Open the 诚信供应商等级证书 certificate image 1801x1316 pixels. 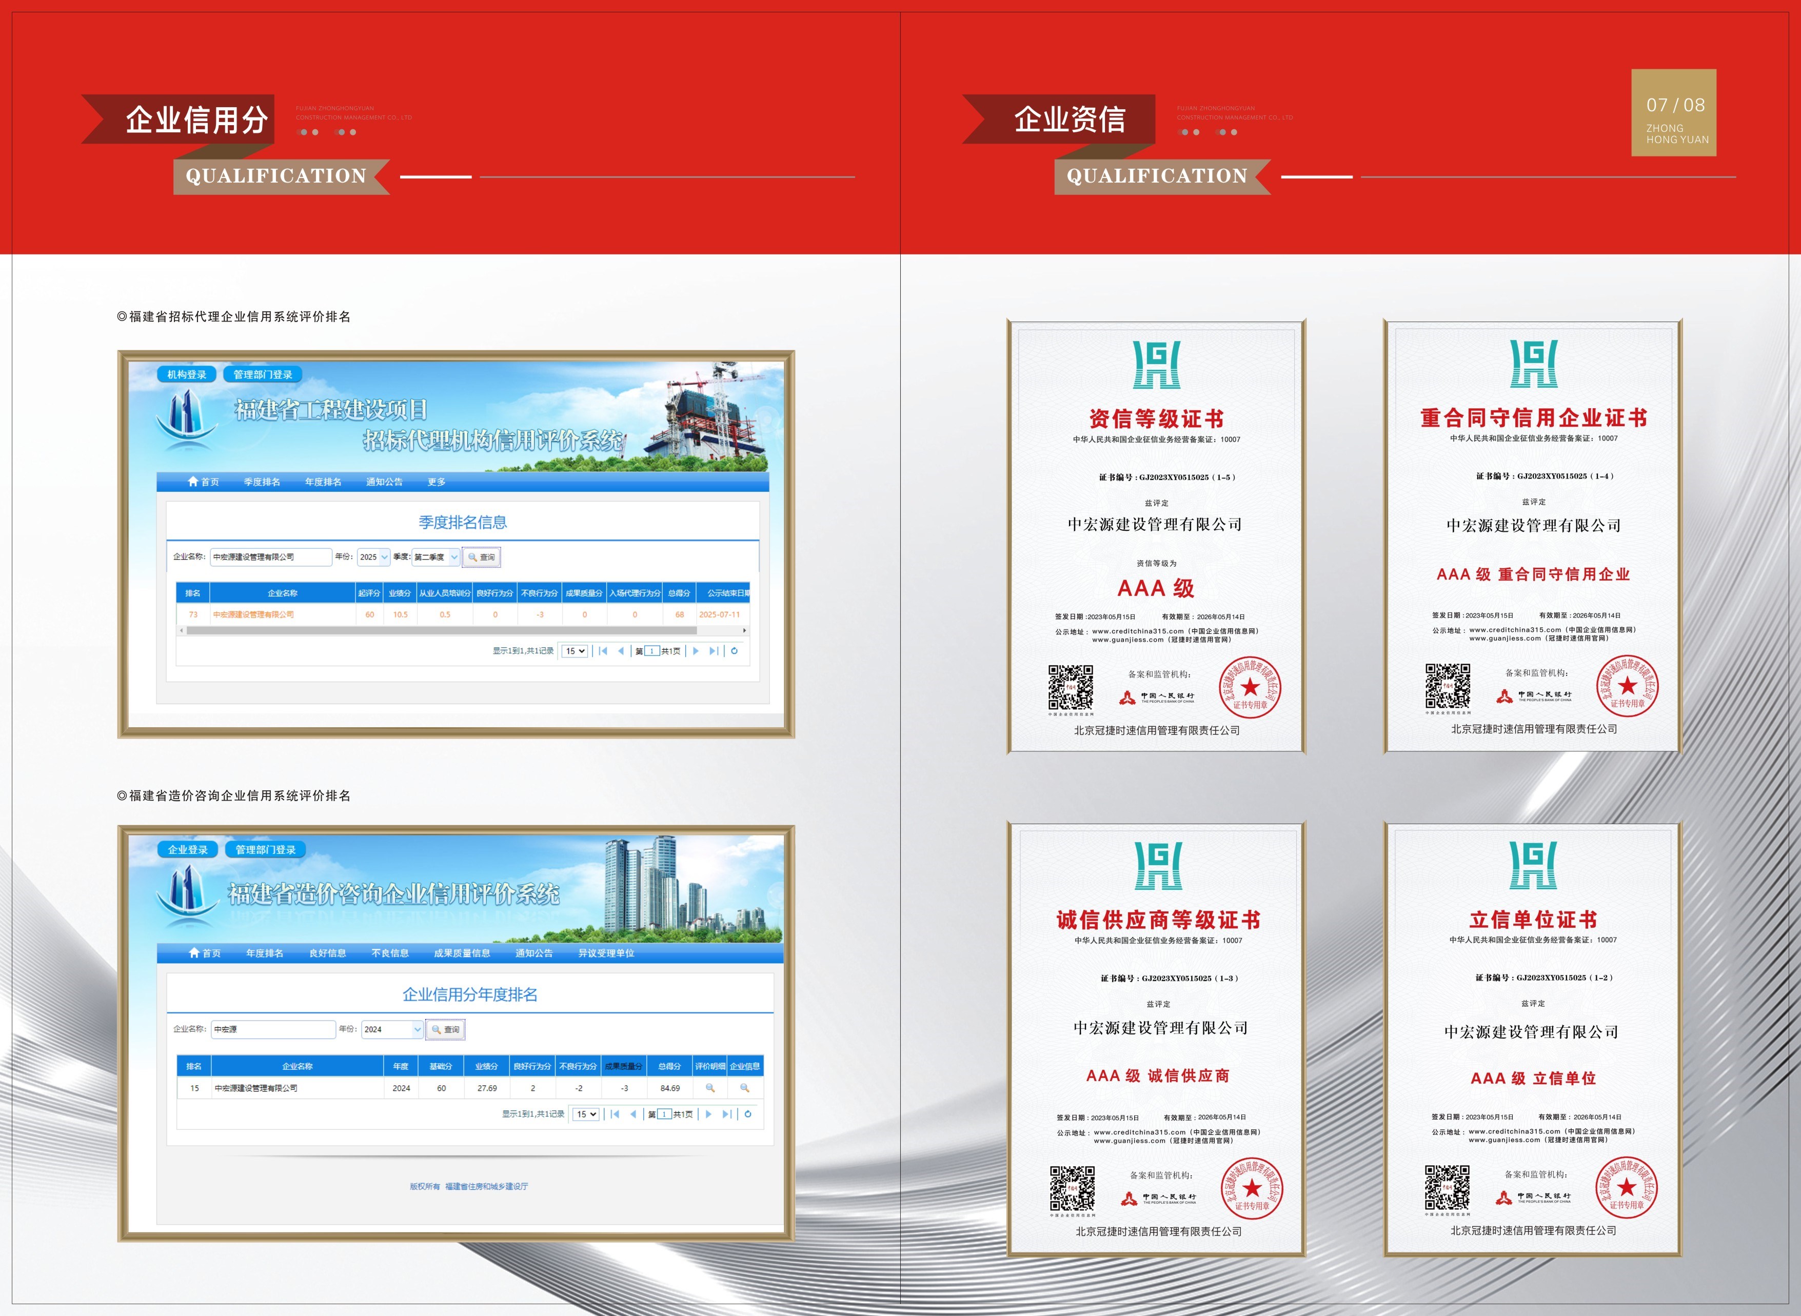coord(1157,1040)
